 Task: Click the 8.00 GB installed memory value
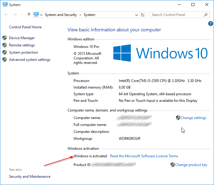pyautogui.click(x=124, y=87)
